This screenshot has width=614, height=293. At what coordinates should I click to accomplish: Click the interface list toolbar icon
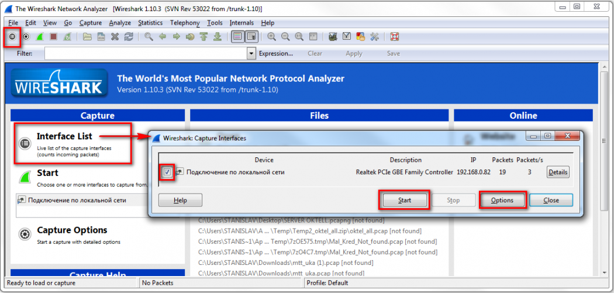coord(12,37)
